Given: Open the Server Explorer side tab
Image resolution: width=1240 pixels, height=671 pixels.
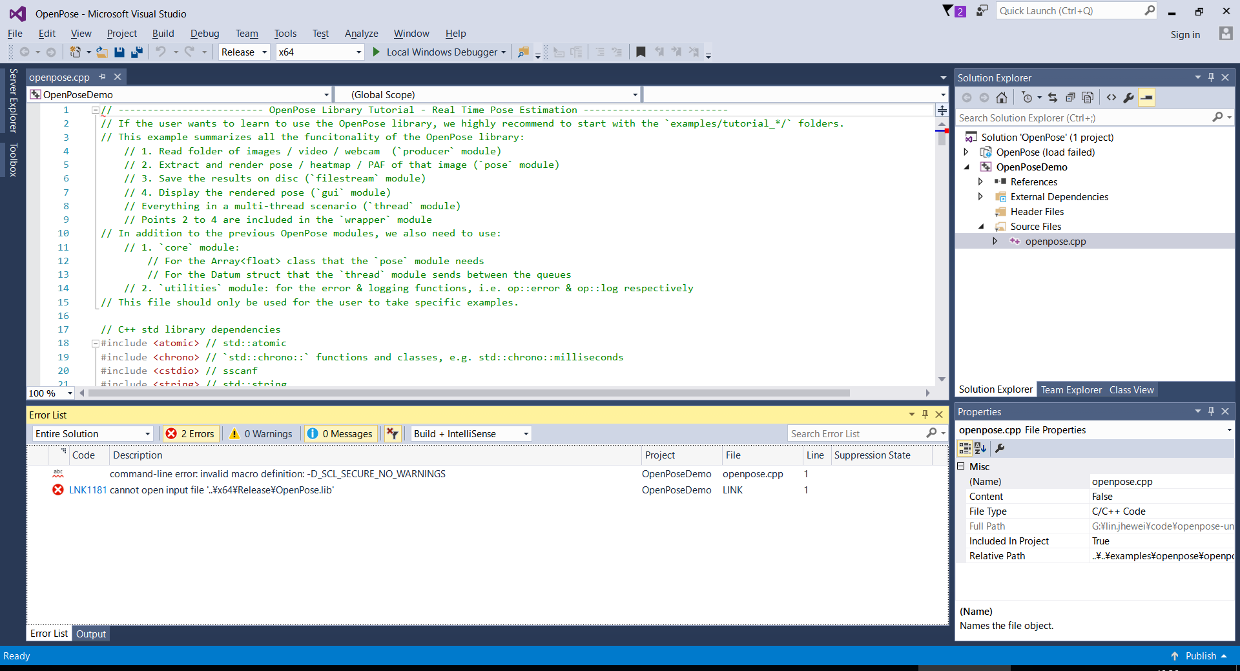Looking at the screenshot, I should coord(13,101).
